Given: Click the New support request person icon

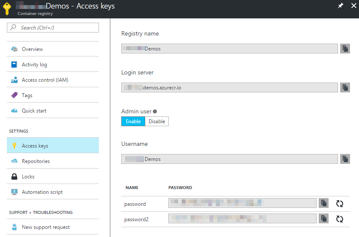Looking at the screenshot, I should click(x=15, y=227).
